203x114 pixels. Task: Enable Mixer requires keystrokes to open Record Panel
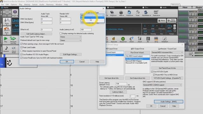coord(22,51)
